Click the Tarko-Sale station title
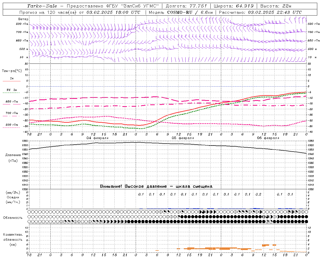Image resolution: width=321 pixels, height=257 pixels. (x=42, y=6)
